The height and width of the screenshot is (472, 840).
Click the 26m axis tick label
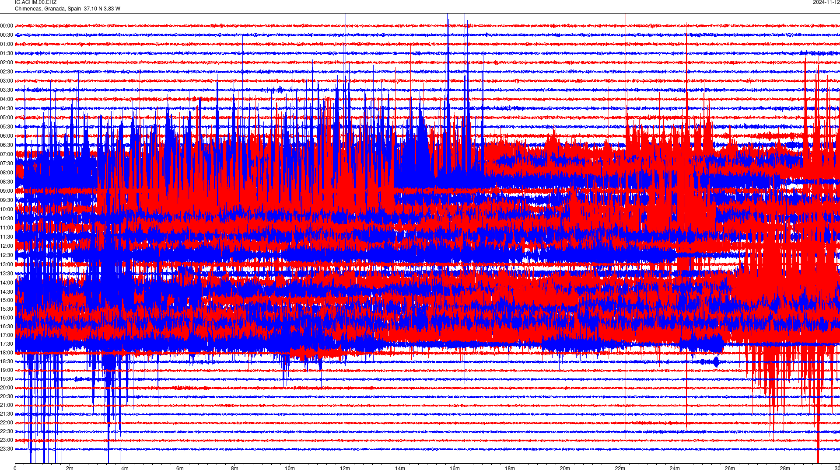pyautogui.click(x=730, y=469)
